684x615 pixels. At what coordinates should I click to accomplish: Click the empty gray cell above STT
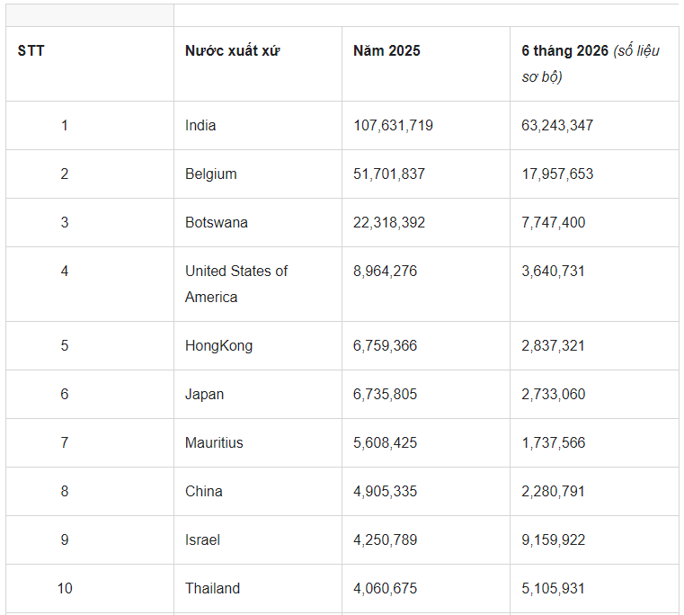(x=90, y=15)
